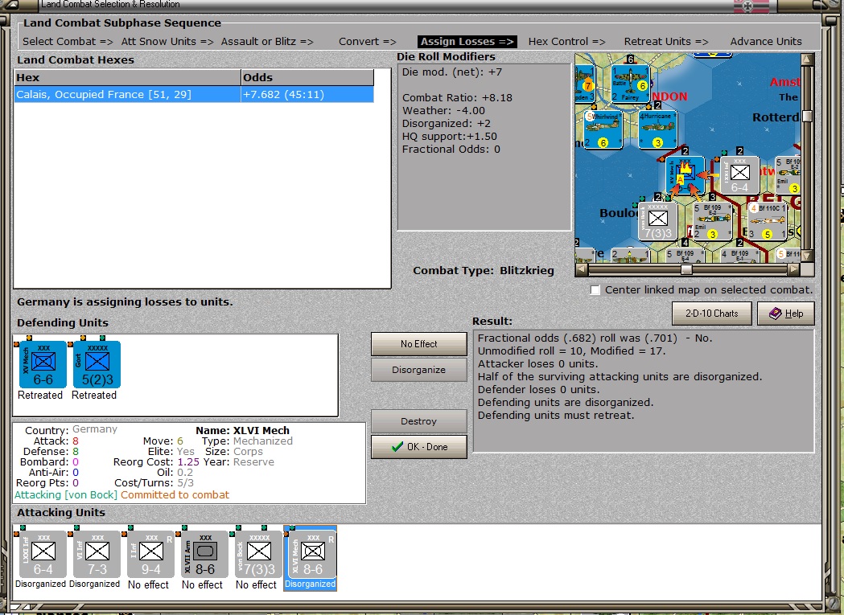This screenshot has height=615, width=844.
Task: Click the Hex column header
Action: [128, 77]
